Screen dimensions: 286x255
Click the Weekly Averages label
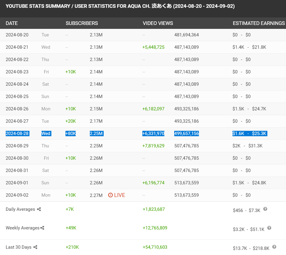[x=23, y=228]
